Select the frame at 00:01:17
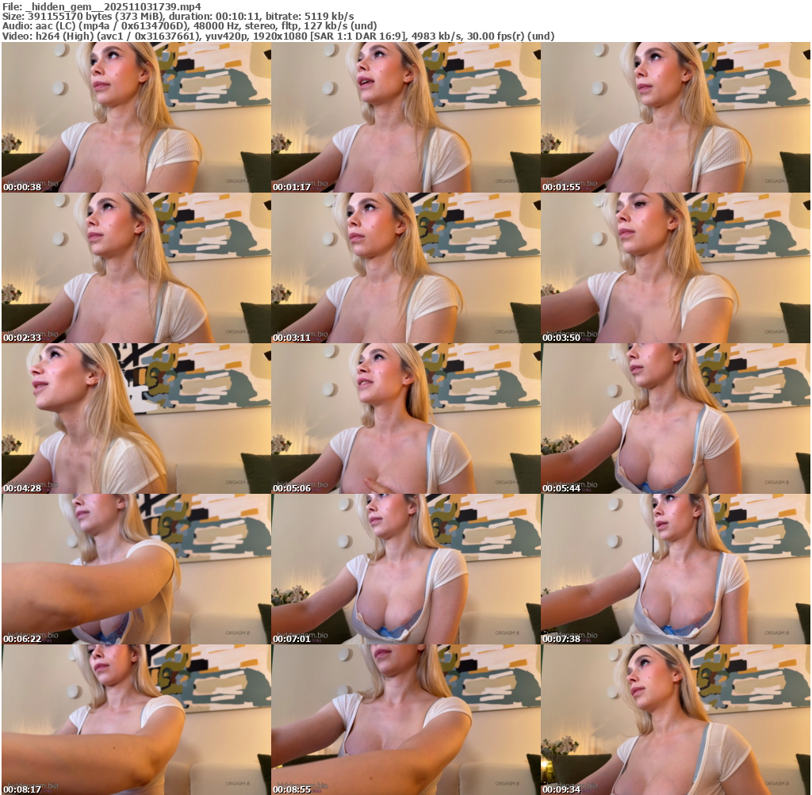 (405, 117)
